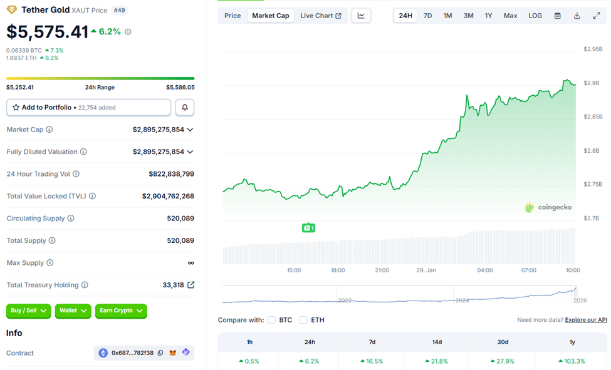Download chart data via the download icon
Screen dimensions: 611x370
[x=577, y=15]
